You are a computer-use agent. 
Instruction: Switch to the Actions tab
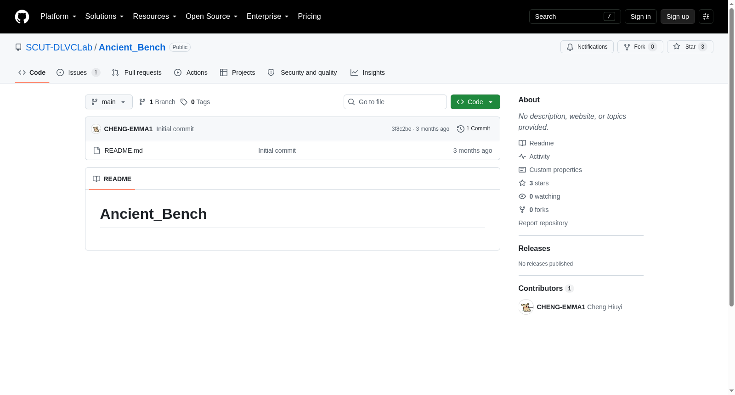[191, 72]
